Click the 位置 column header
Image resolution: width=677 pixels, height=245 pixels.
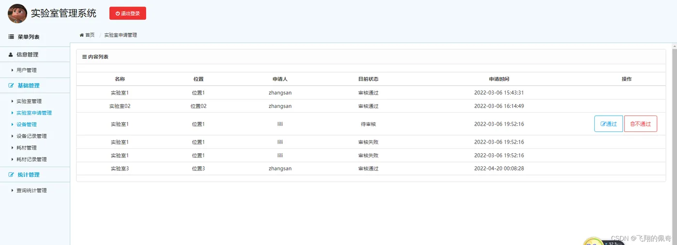coord(198,79)
